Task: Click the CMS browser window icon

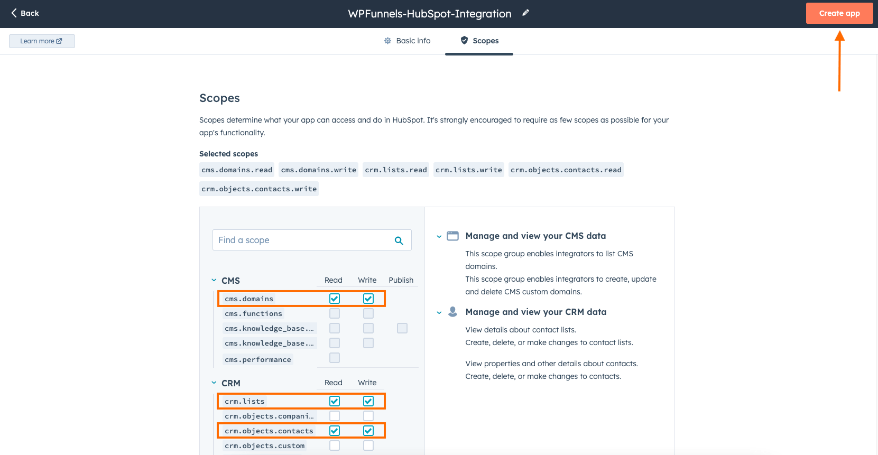Action: tap(453, 236)
